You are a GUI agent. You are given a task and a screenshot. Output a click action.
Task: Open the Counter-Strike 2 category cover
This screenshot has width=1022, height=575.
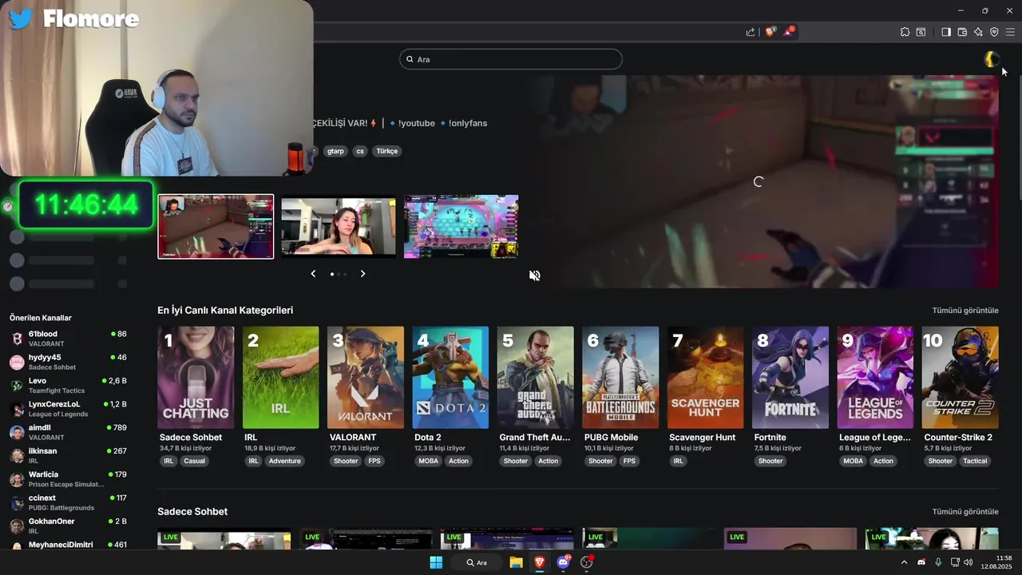tap(960, 377)
